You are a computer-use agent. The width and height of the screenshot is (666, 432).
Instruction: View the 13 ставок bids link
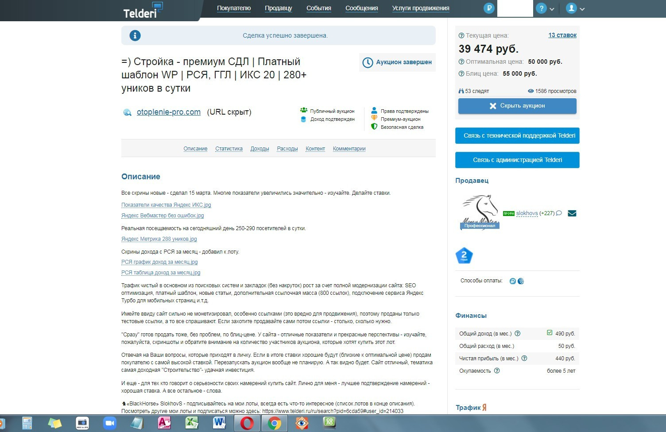point(562,35)
